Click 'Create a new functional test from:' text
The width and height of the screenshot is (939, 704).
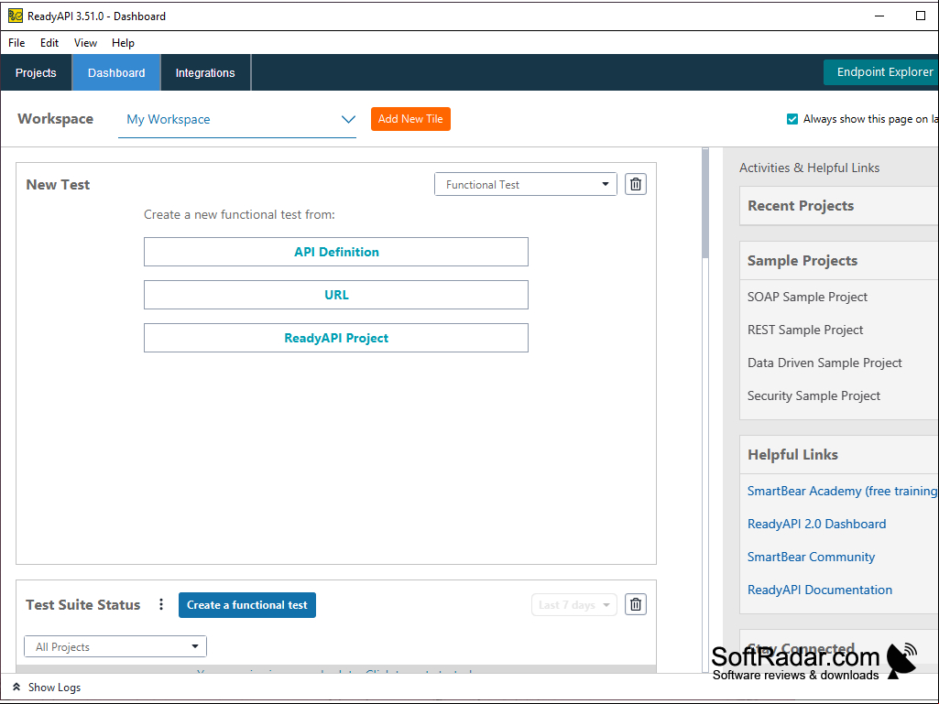(x=239, y=215)
